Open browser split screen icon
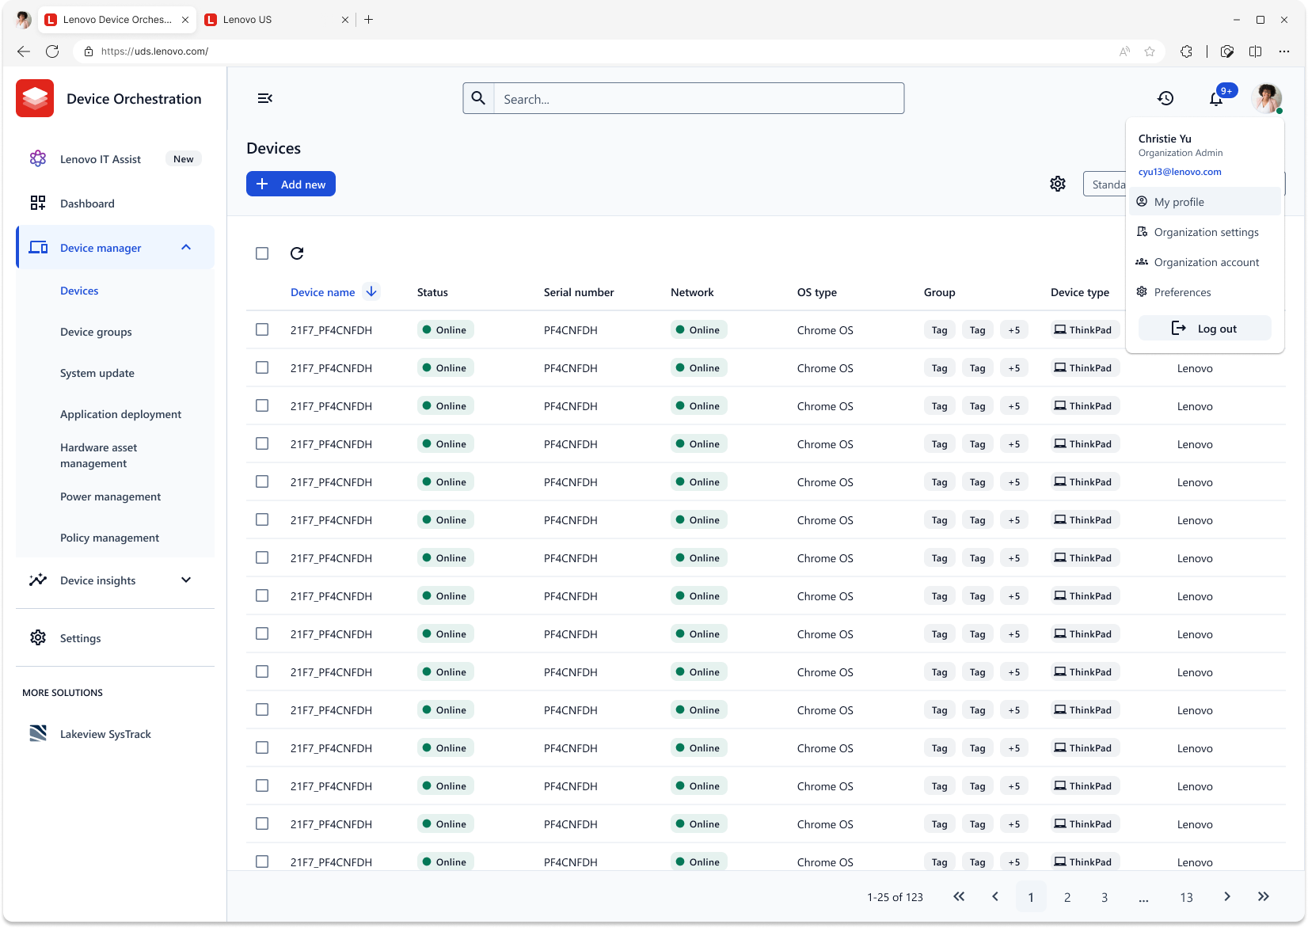Screen dimensions: 1308x928 click(1256, 51)
